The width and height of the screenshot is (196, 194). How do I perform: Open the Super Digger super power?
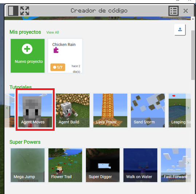coord(103,165)
